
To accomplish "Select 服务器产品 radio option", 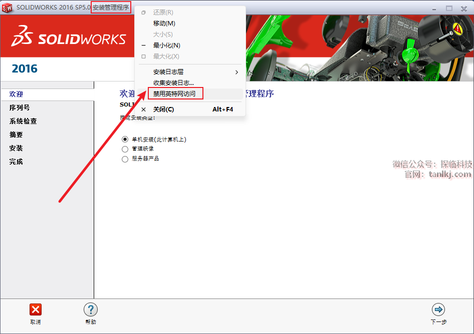I will [125, 159].
